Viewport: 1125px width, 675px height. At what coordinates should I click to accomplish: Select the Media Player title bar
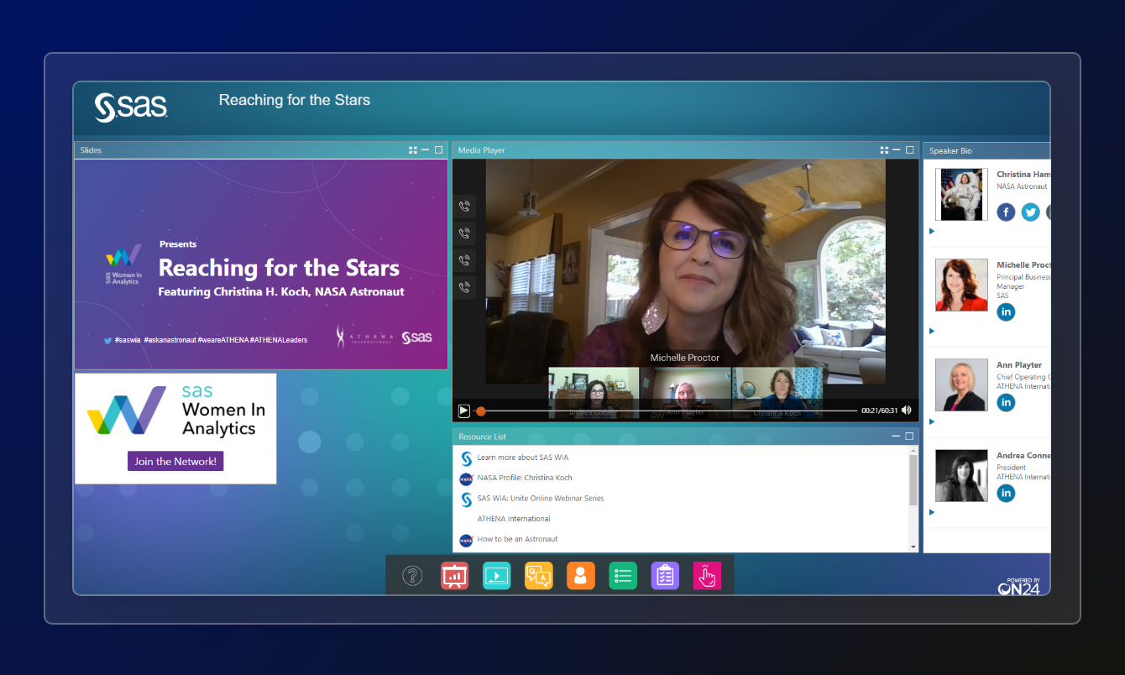(480, 149)
